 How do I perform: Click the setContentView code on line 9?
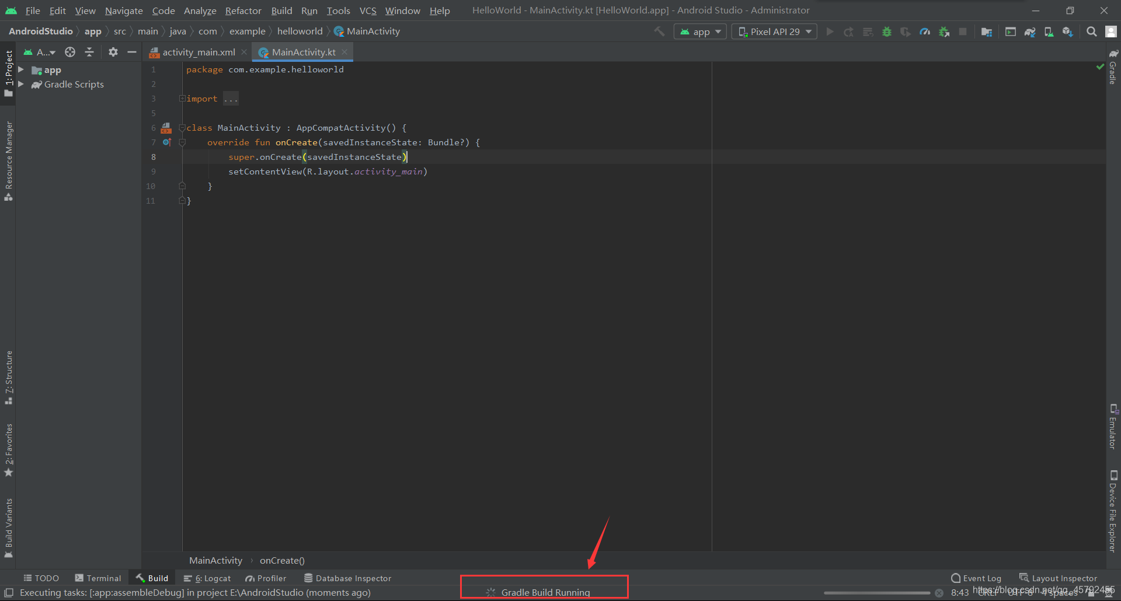click(328, 172)
